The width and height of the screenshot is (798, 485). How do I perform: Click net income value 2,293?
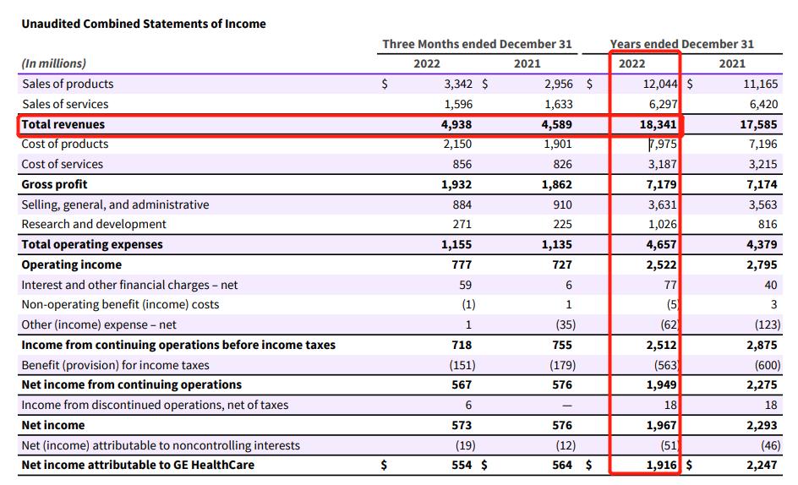click(762, 426)
